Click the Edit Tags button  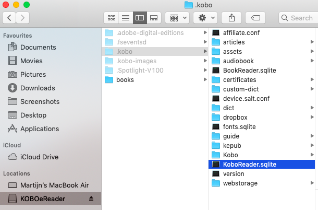[x=255, y=18]
